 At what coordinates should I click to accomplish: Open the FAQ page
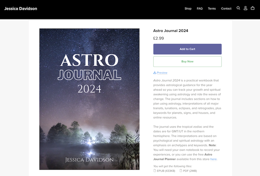(200, 8)
